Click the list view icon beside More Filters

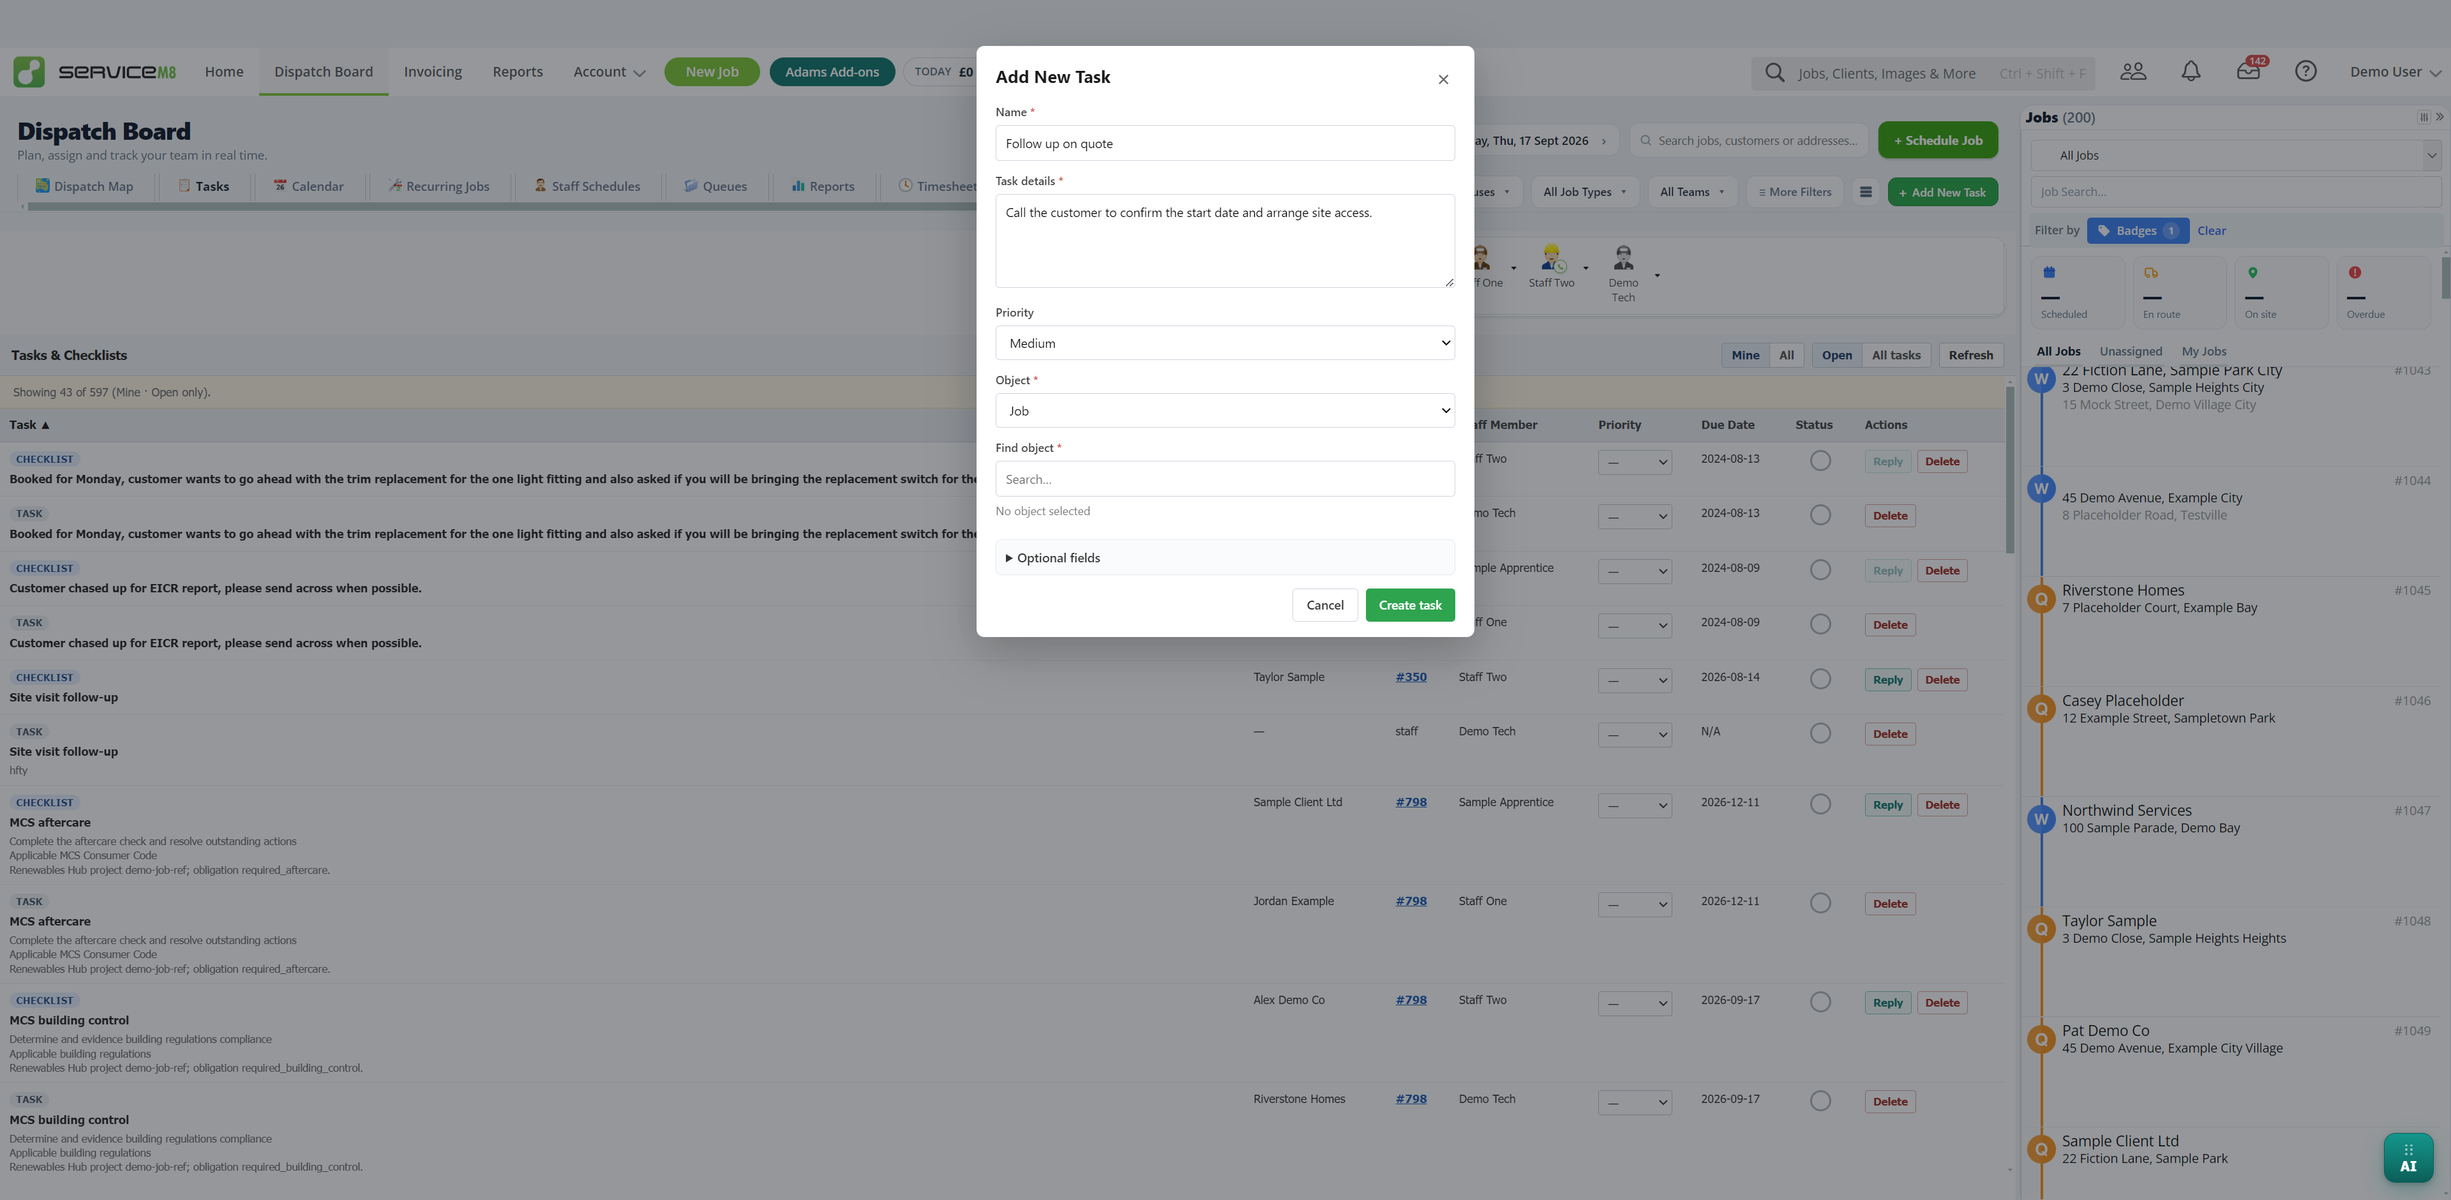coord(1865,192)
